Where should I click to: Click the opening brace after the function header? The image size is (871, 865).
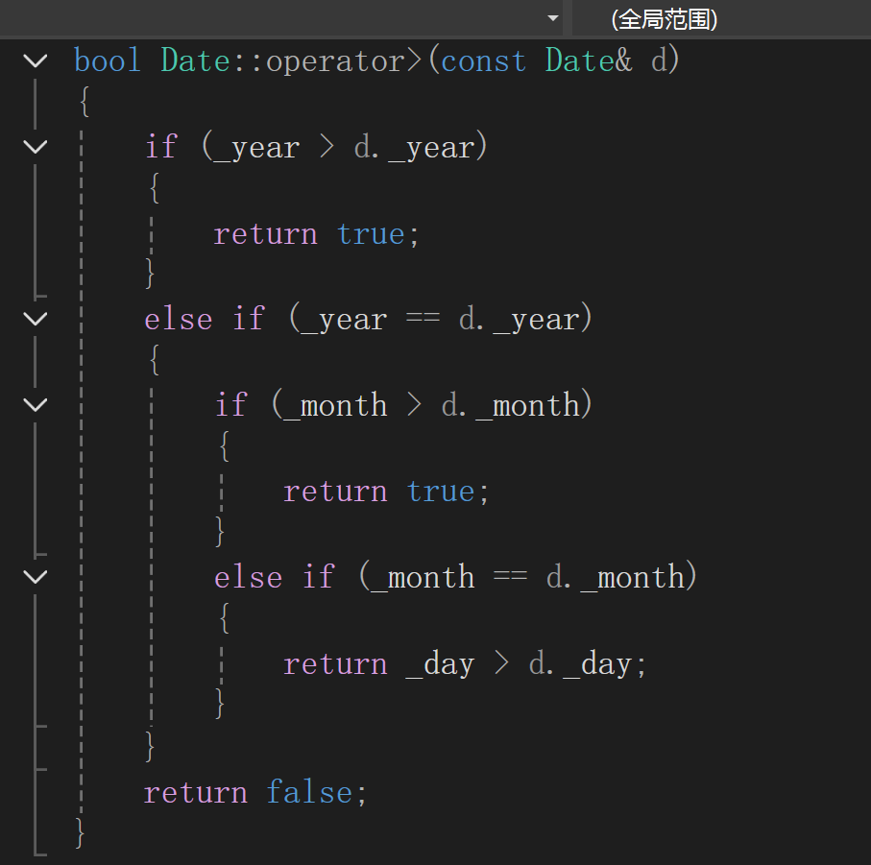(85, 102)
